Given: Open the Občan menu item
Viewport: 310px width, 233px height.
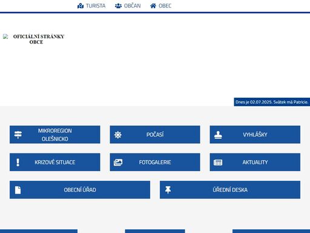Looking at the screenshot, I should pos(128,6).
